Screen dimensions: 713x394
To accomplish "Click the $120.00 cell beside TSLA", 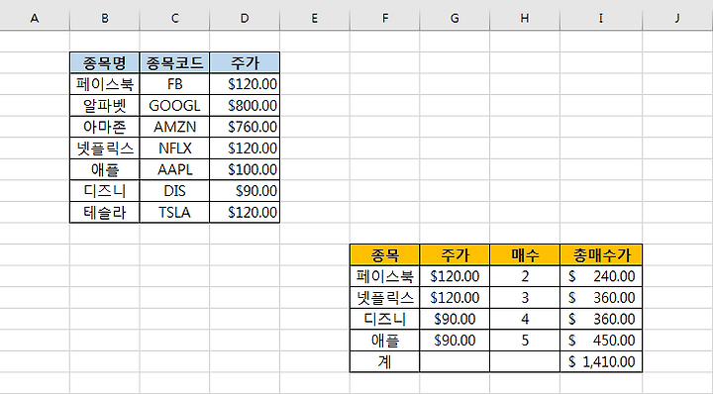I will (x=245, y=212).
